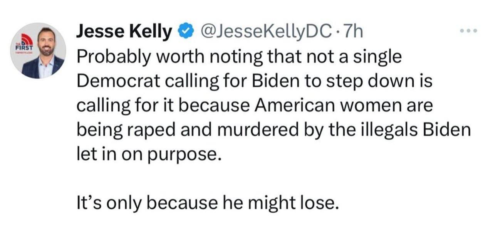Open the three-dot more options menu
Image resolution: width=493 pixels, height=237 pixels.
tap(469, 30)
